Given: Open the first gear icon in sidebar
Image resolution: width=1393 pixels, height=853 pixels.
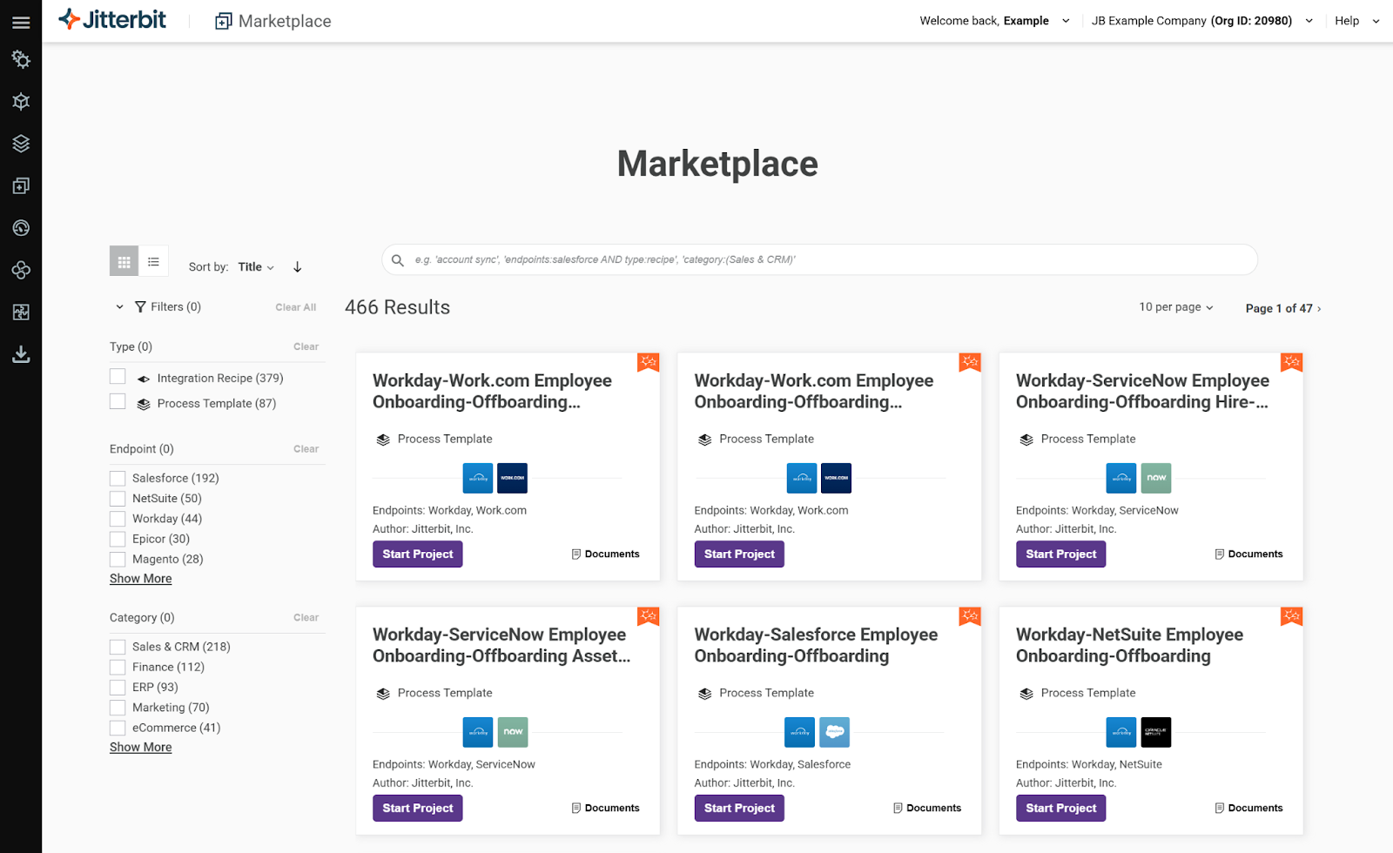Looking at the screenshot, I should [x=21, y=59].
